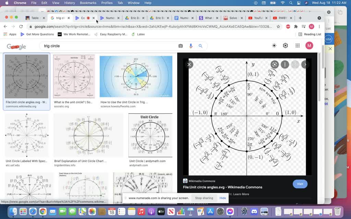This screenshot has width=351, height=219.
Task: Click the Google logo on results page
Action: tap(16, 47)
